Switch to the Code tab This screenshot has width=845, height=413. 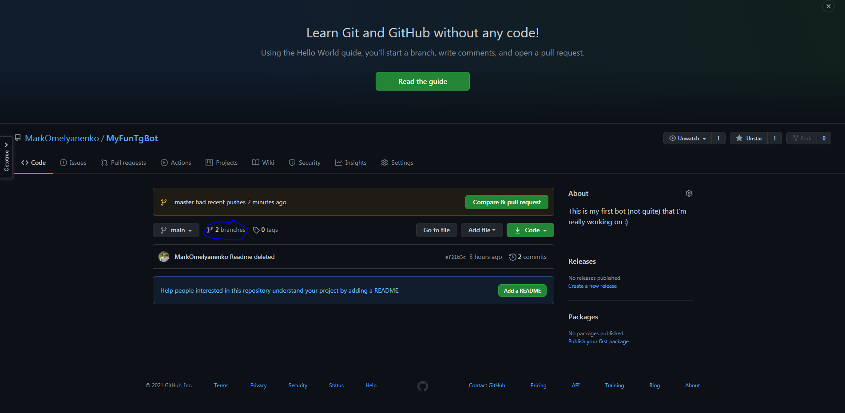coord(33,163)
